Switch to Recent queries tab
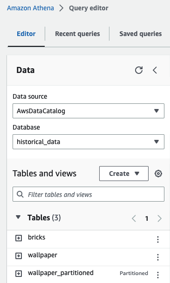170x283 pixels. point(77,34)
